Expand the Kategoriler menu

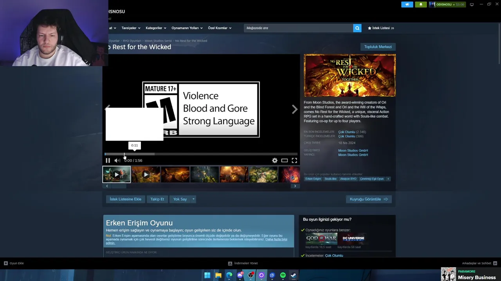tap(156, 28)
